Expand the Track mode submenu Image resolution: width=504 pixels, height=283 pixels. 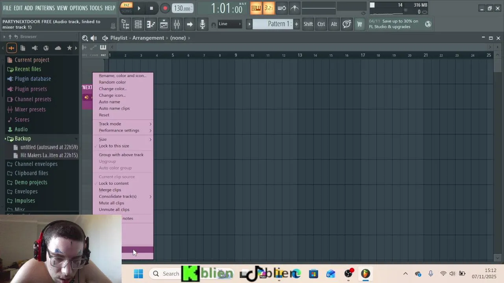122,124
